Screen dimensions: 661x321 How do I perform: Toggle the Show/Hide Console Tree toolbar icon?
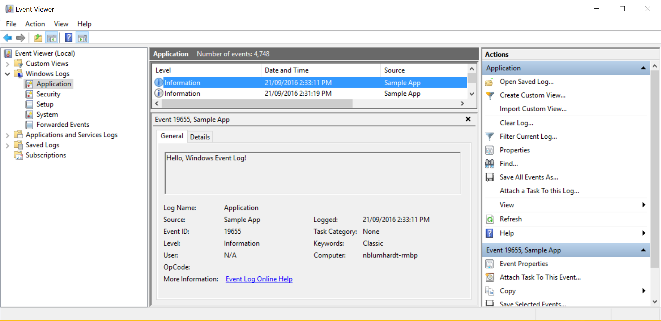[52, 38]
